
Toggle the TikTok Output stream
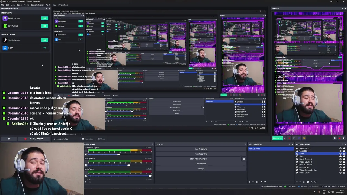click(44, 40)
